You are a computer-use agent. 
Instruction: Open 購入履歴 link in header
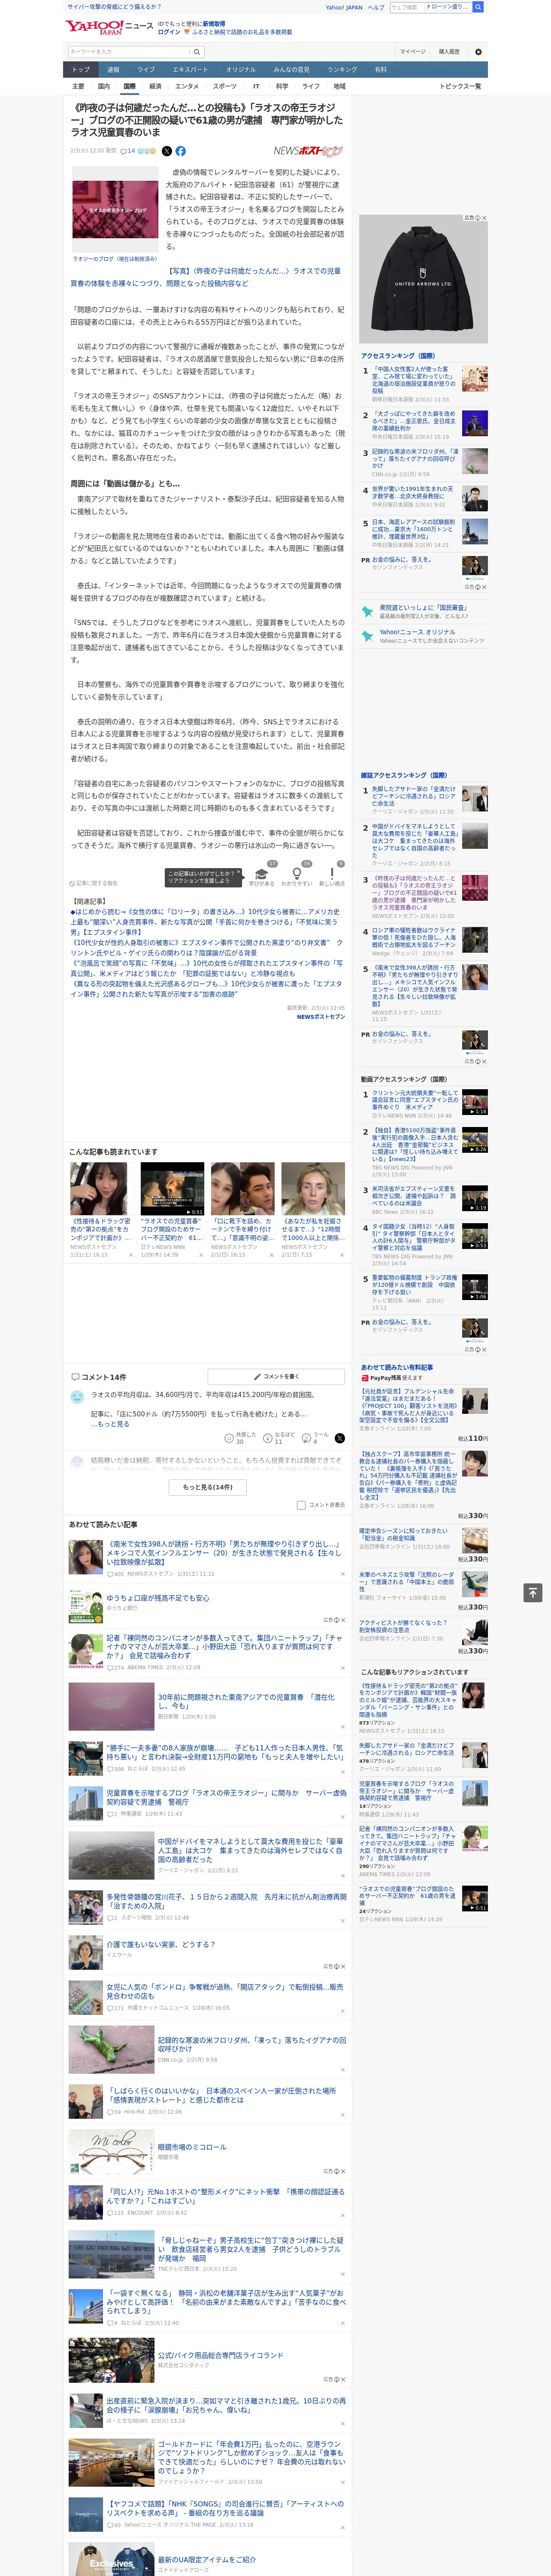click(449, 51)
